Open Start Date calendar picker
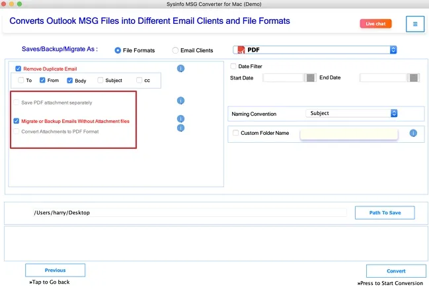This screenshot has width=429, height=291. tap(310, 78)
